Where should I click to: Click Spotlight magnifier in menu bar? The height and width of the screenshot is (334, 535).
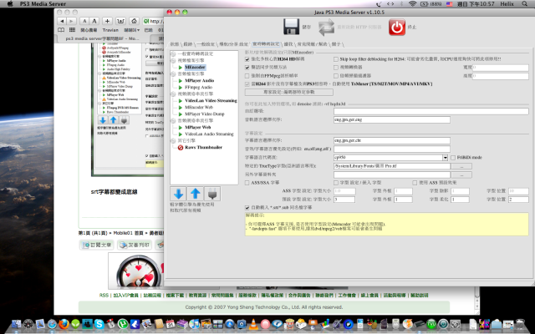click(x=524, y=3)
